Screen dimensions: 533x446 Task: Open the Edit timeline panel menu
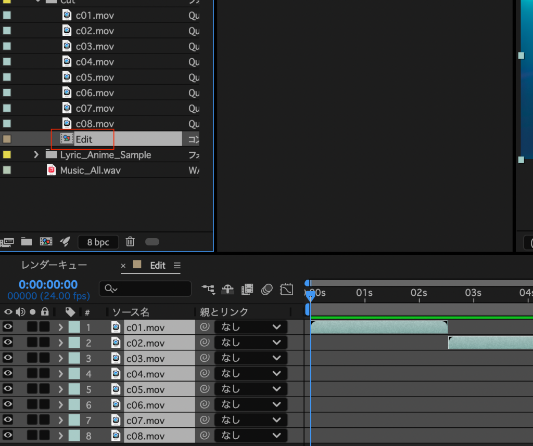[x=177, y=266]
